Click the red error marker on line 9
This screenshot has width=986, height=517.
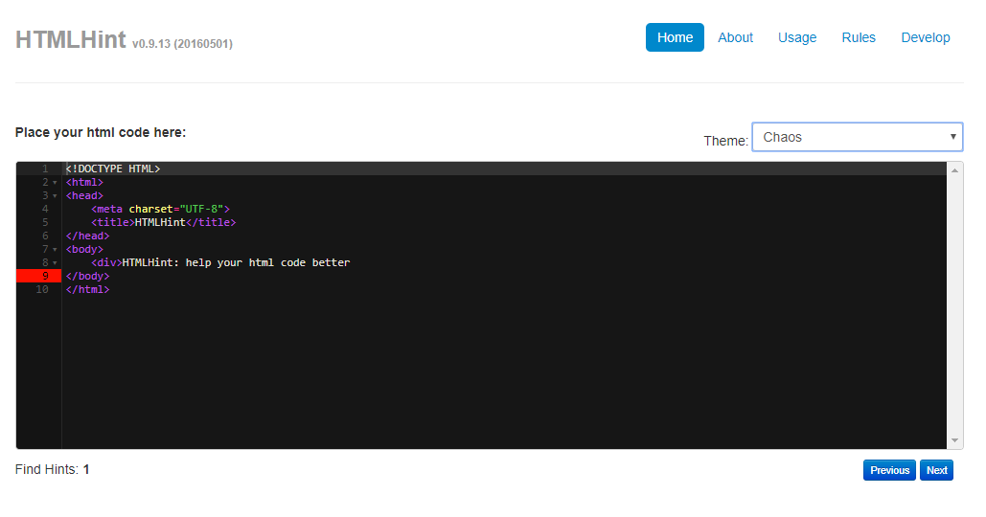38,276
